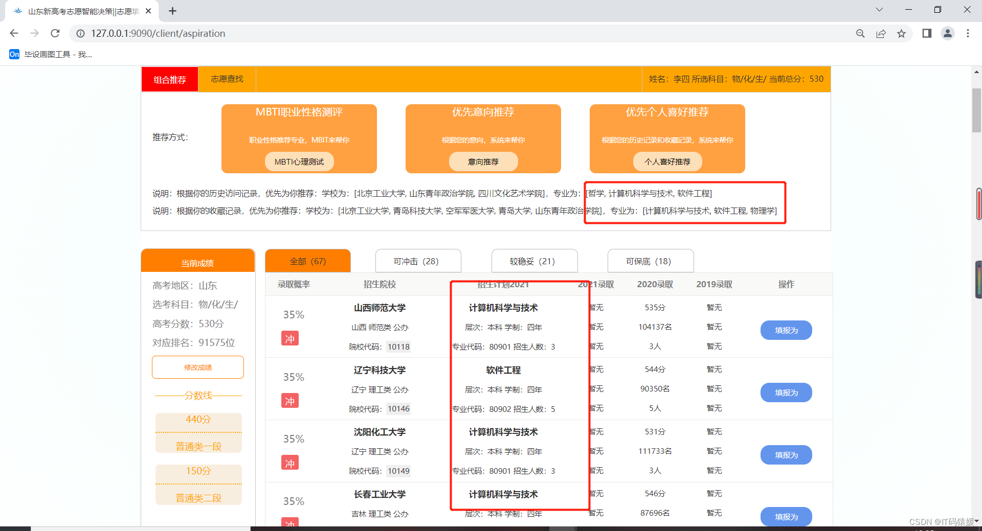Click 填报为 for 沈阳化工大学
Viewport: 982px width, 531px height.
786,455
